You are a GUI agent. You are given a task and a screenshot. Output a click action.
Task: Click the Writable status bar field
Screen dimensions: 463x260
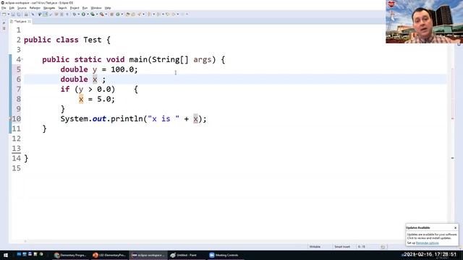click(315, 247)
